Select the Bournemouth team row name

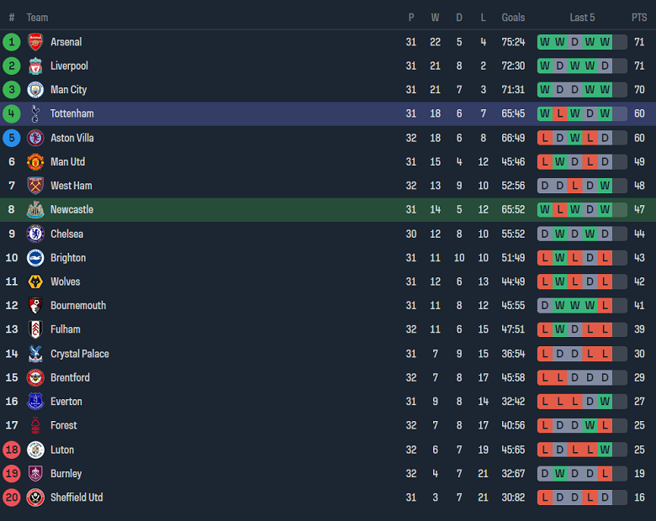click(x=78, y=306)
